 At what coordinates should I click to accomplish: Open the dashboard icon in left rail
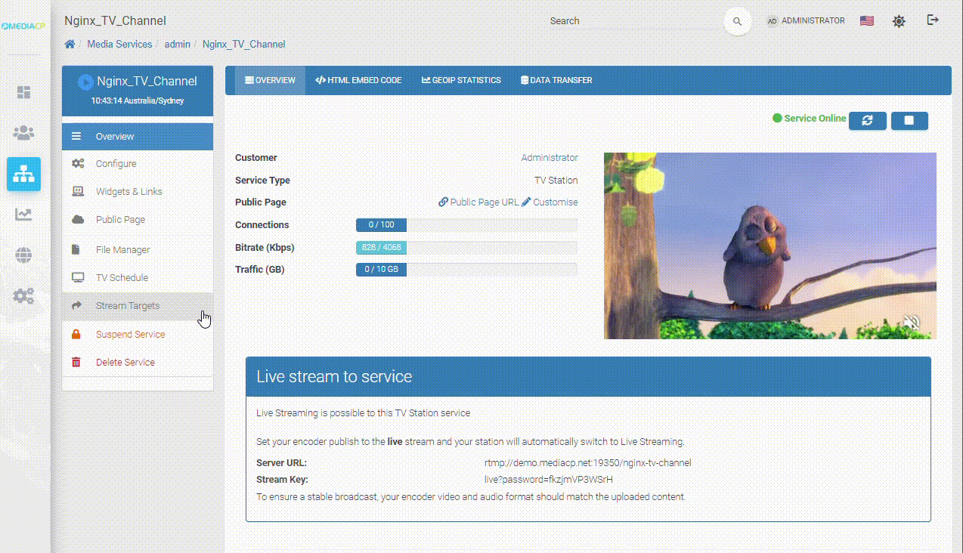click(24, 92)
